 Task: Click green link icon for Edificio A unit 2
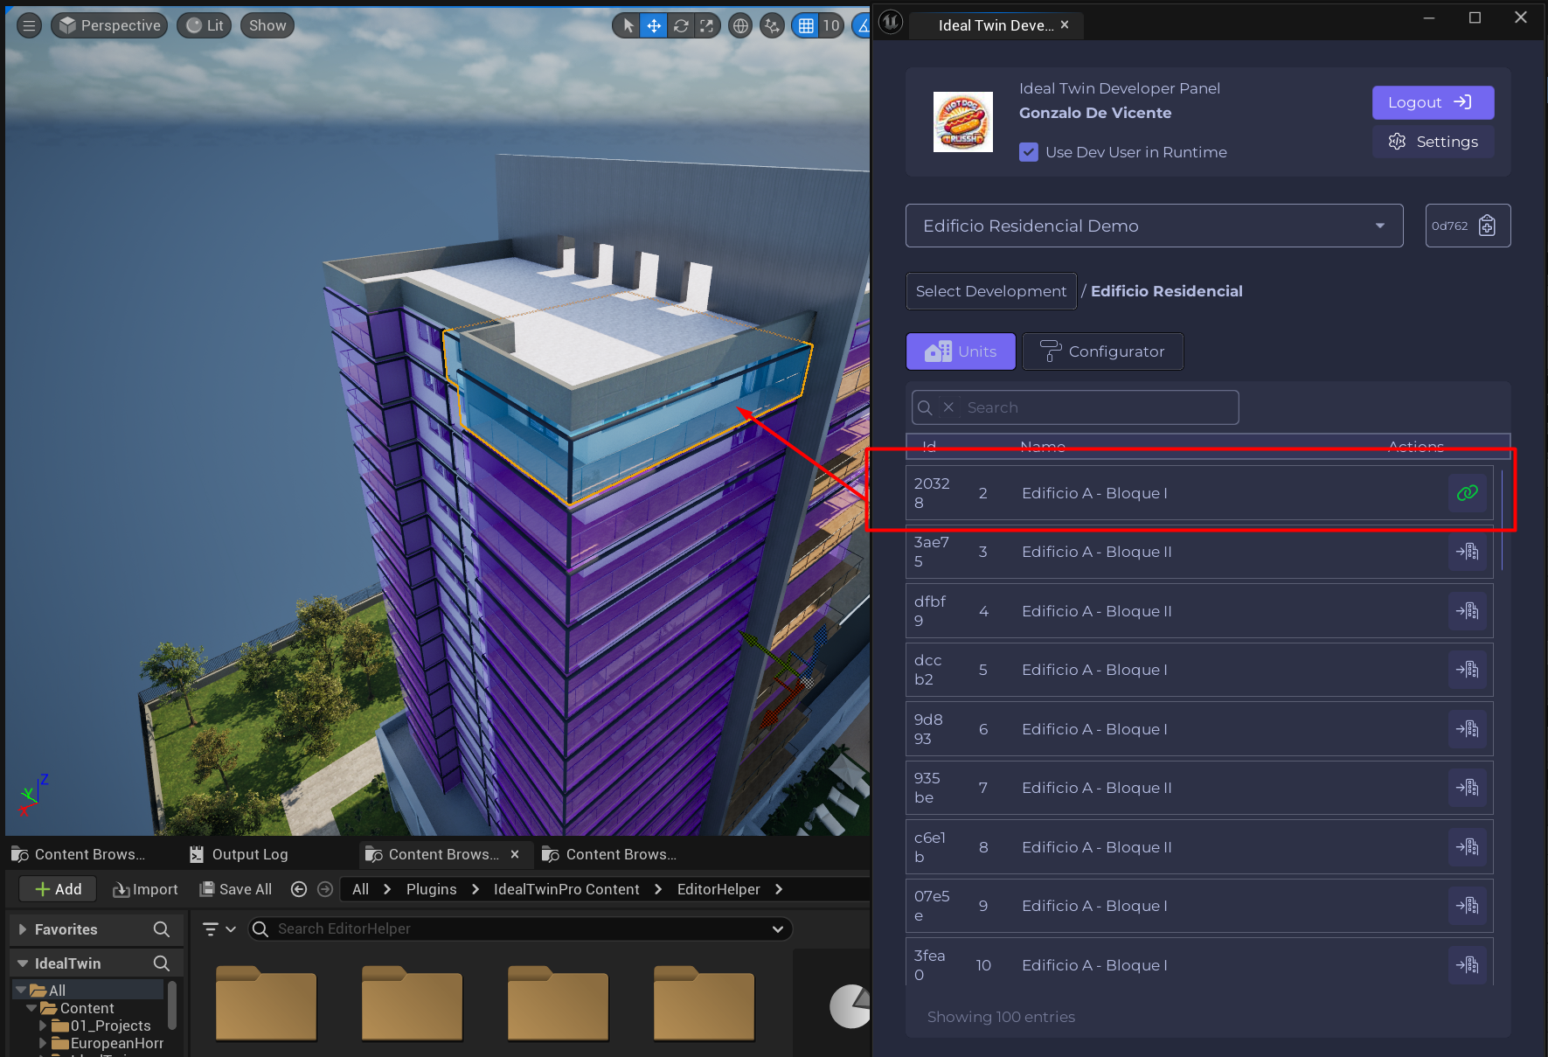coord(1467,493)
